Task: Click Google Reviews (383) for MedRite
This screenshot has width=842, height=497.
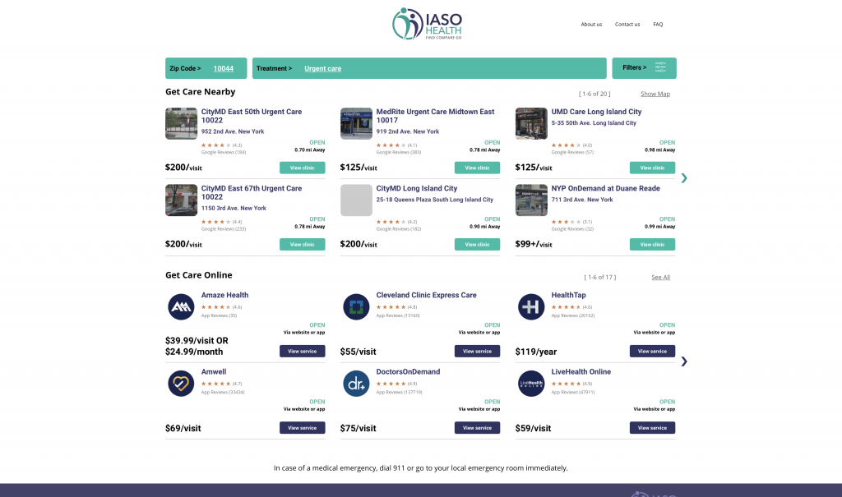Action: pyautogui.click(x=399, y=153)
